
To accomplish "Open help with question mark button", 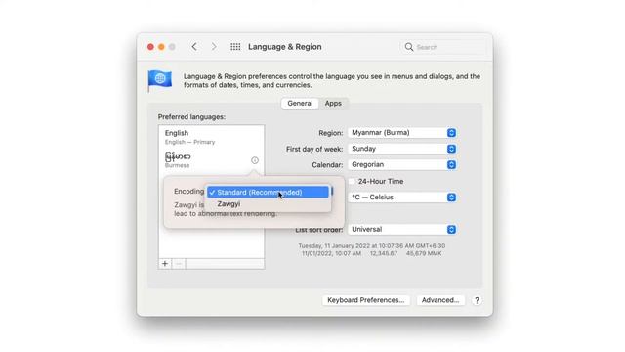I will [x=477, y=300].
